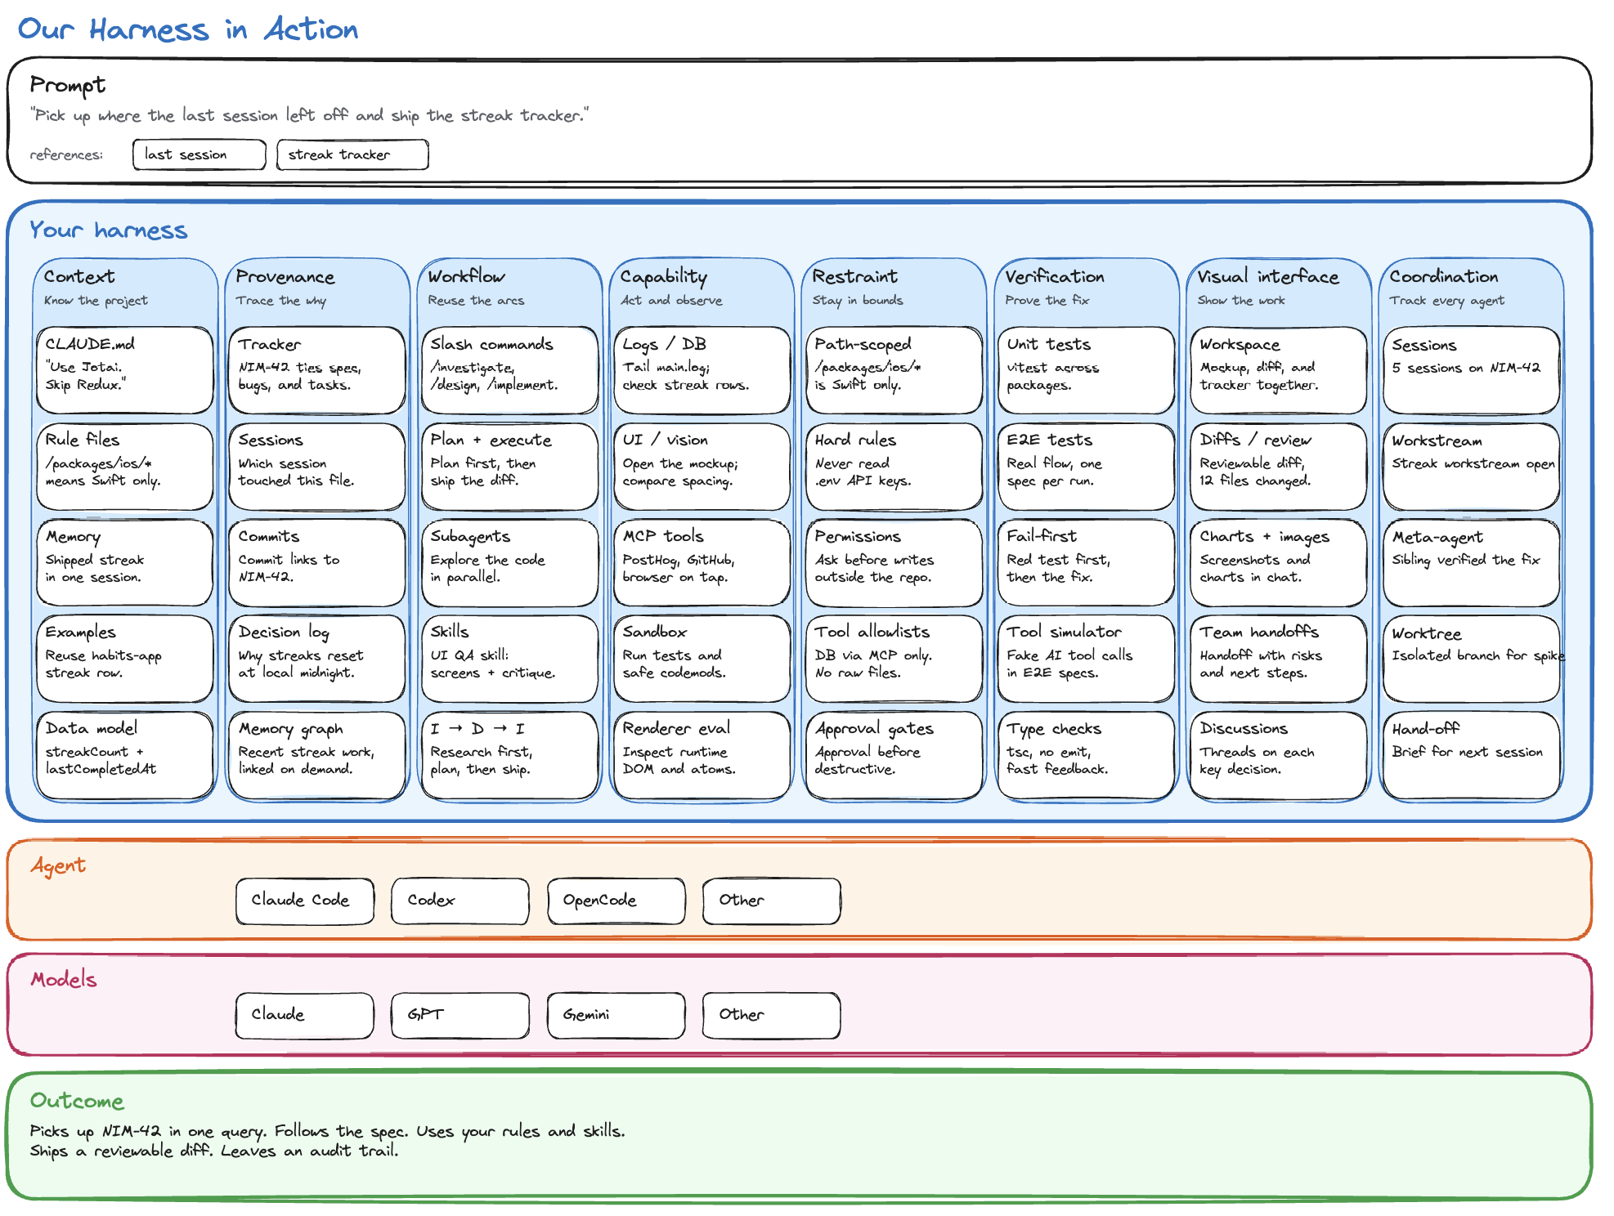This screenshot has height=1216, width=1614.
Task: Open the Plan + execute card
Action: click(x=510, y=467)
